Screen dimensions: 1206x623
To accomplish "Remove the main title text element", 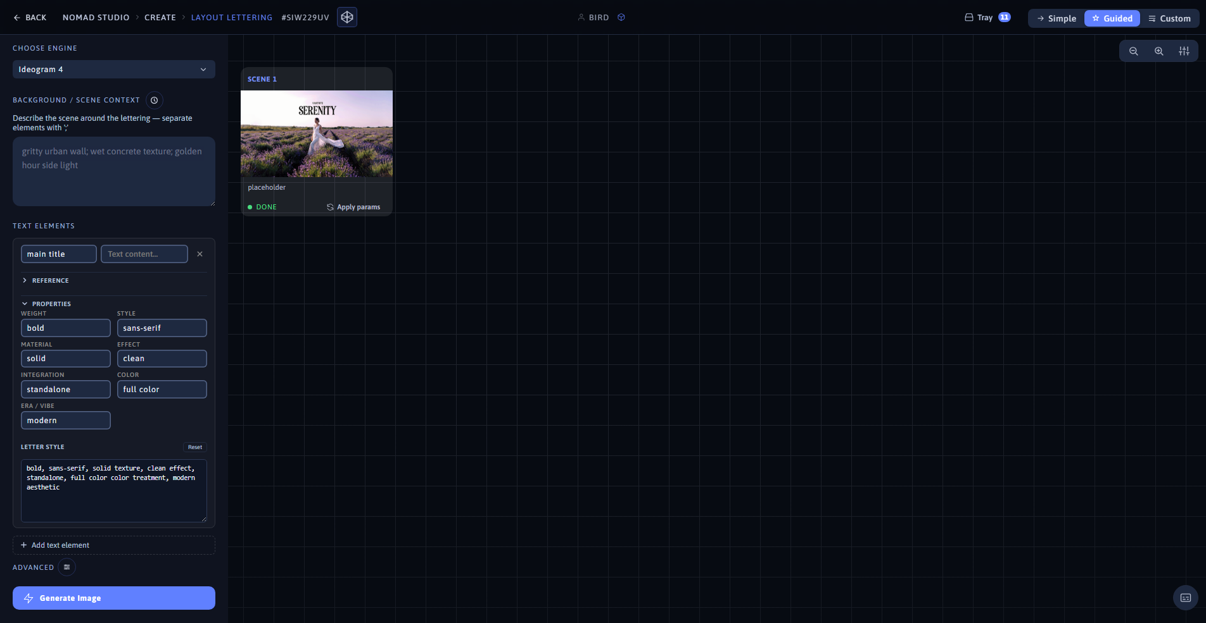I will click(200, 254).
